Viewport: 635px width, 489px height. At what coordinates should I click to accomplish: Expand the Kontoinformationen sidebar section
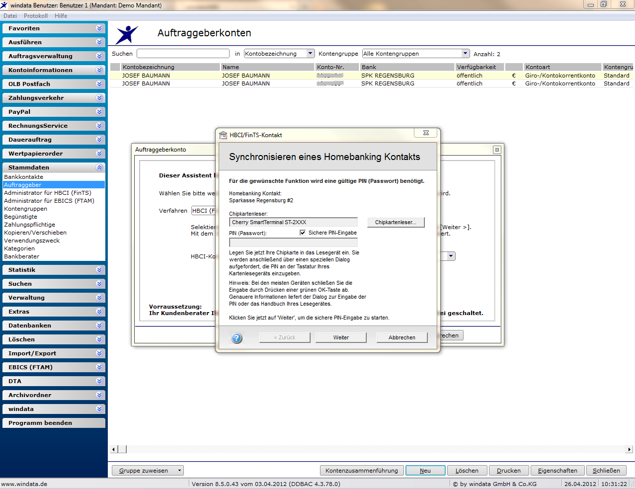pos(54,70)
